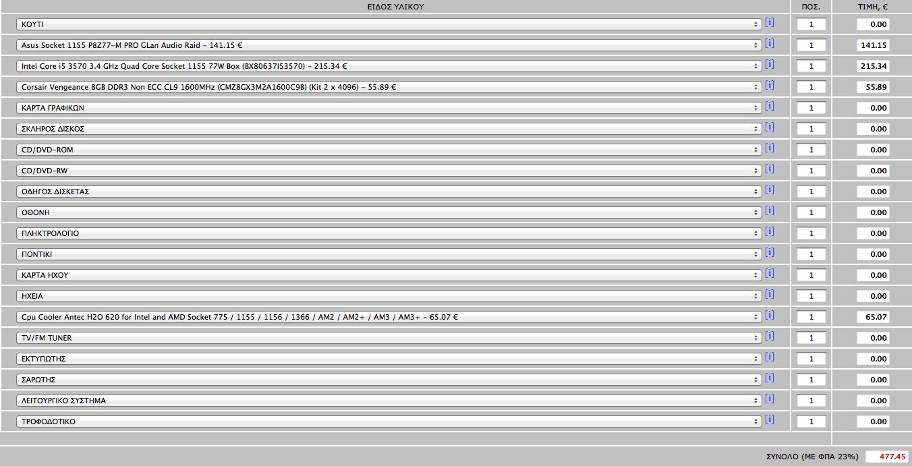
Task: Open the ΠΟΝΤΙΚΙ dropdown
Action: (x=389, y=254)
